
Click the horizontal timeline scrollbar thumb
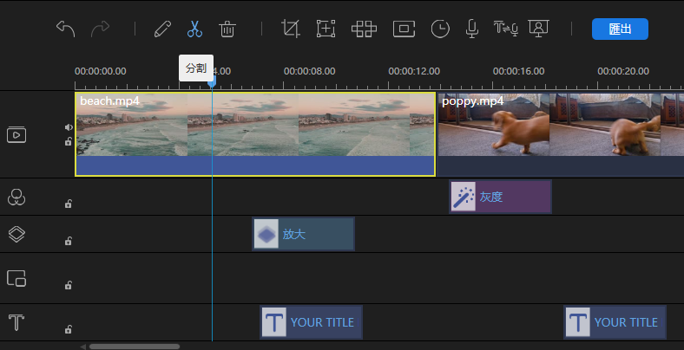coord(135,347)
